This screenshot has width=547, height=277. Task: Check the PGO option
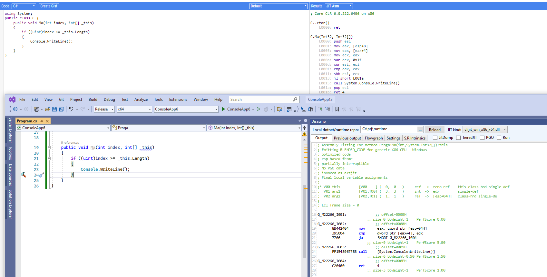482,138
